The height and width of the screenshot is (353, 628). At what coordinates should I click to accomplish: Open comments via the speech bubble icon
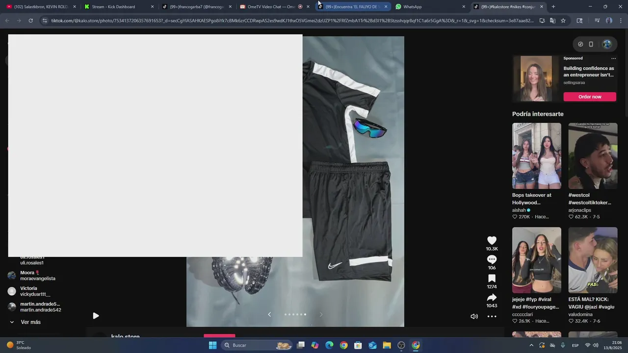(x=492, y=259)
